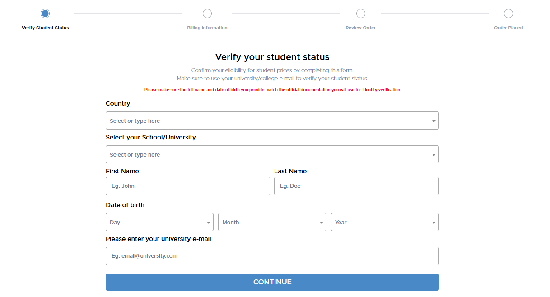Open the Month of birth dropdown

point(272,223)
